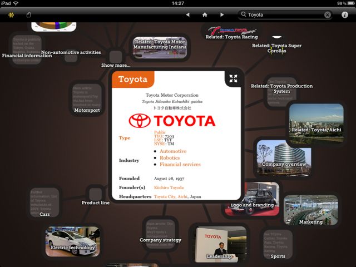The height and width of the screenshot is (267, 356).
Task: Open the Related: Toyota Racing node
Action: coord(232,33)
